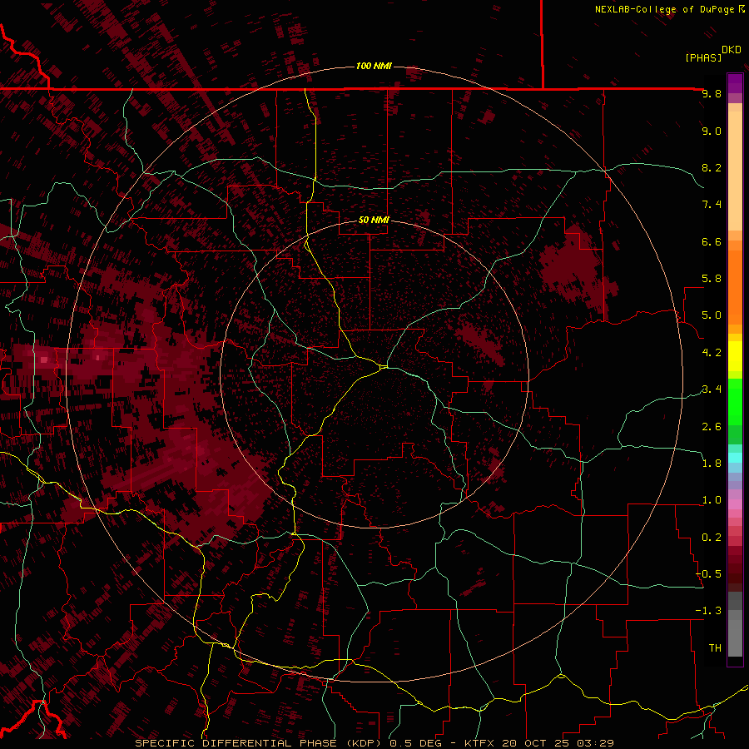Click the 5.8 value on the legend
Viewport: 749px width, 749px height.
pos(712,279)
